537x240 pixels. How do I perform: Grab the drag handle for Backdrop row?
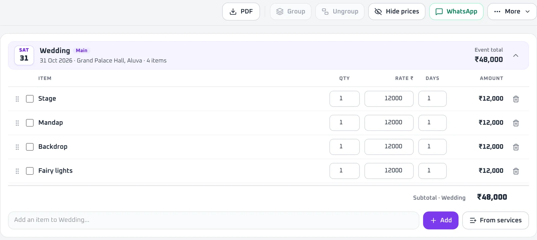(17, 147)
